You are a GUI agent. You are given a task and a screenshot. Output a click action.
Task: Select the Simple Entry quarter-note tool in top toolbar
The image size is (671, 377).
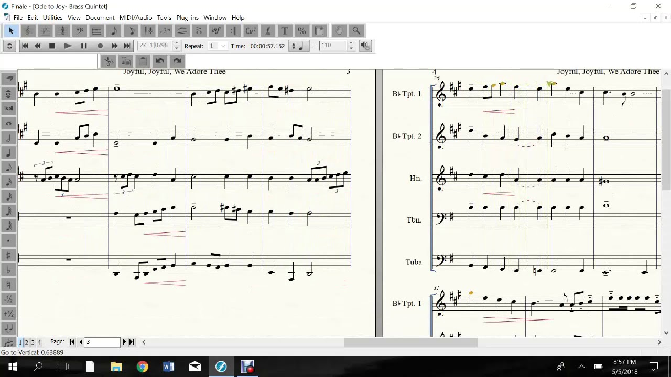click(114, 31)
